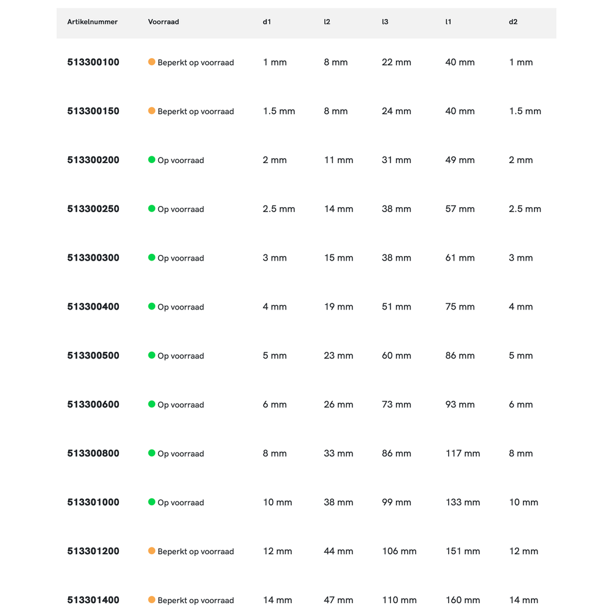
Task: Click the orange status dot for 513300150
Action: [x=151, y=111]
